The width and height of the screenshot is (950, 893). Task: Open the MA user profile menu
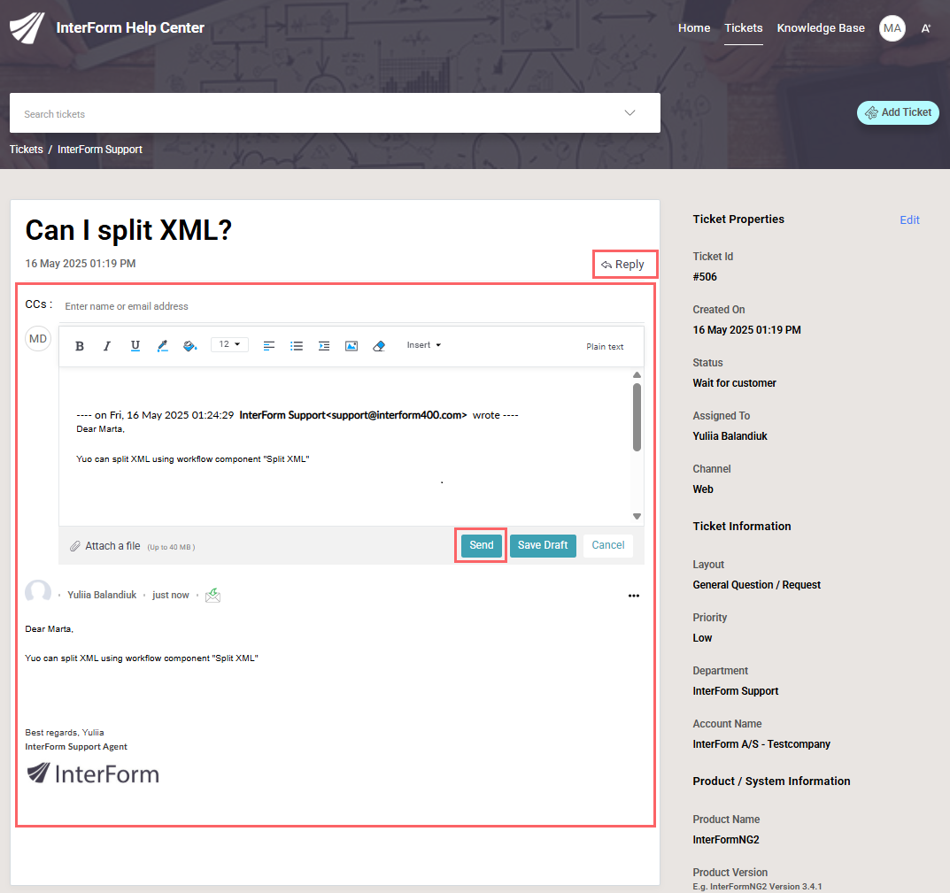pyautogui.click(x=892, y=27)
